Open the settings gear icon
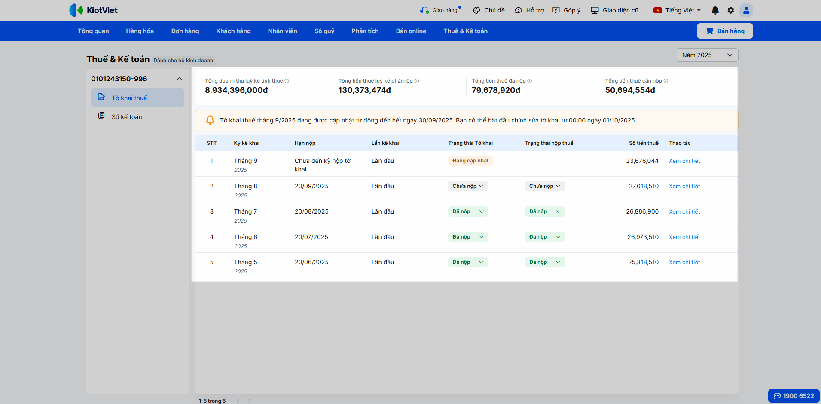 [x=730, y=10]
